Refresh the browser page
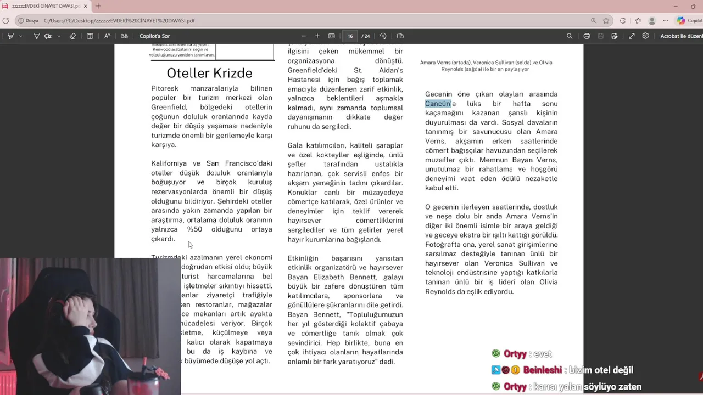Viewport: 703px width, 395px height. click(5, 21)
